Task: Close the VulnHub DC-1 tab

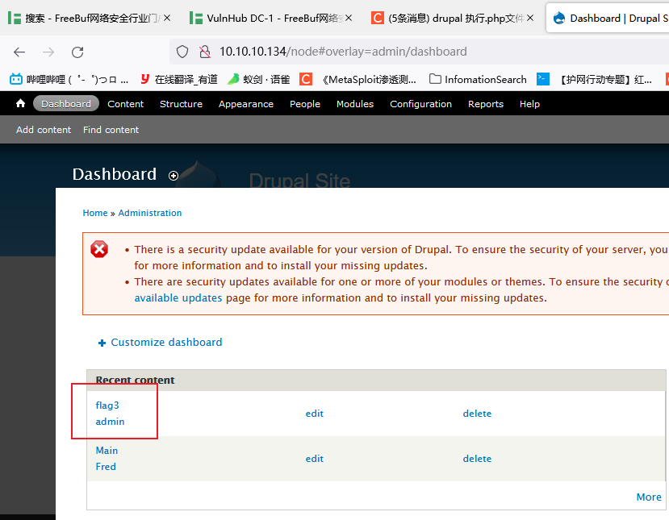Action: (349, 18)
